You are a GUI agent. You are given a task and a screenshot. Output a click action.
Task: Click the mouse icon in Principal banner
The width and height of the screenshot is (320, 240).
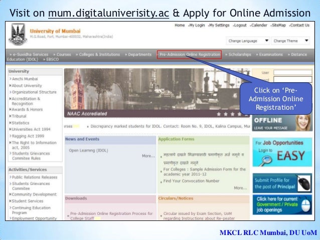304,183
